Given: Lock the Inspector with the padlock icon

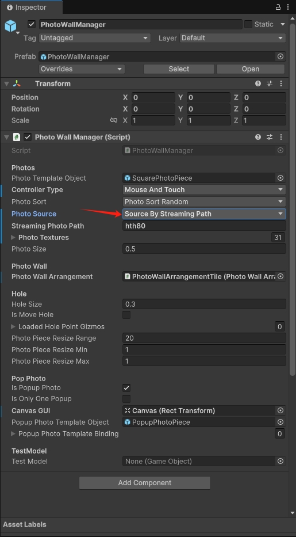Looking at the screenshot, I should point(278,7).
